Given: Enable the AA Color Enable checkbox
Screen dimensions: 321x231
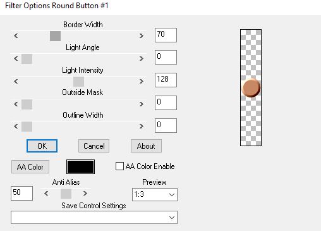Looking at the screenshot, I should [119, 166].
